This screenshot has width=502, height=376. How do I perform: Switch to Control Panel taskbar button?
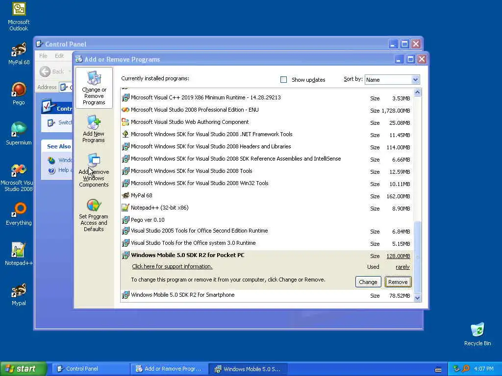tap(90, 369)
